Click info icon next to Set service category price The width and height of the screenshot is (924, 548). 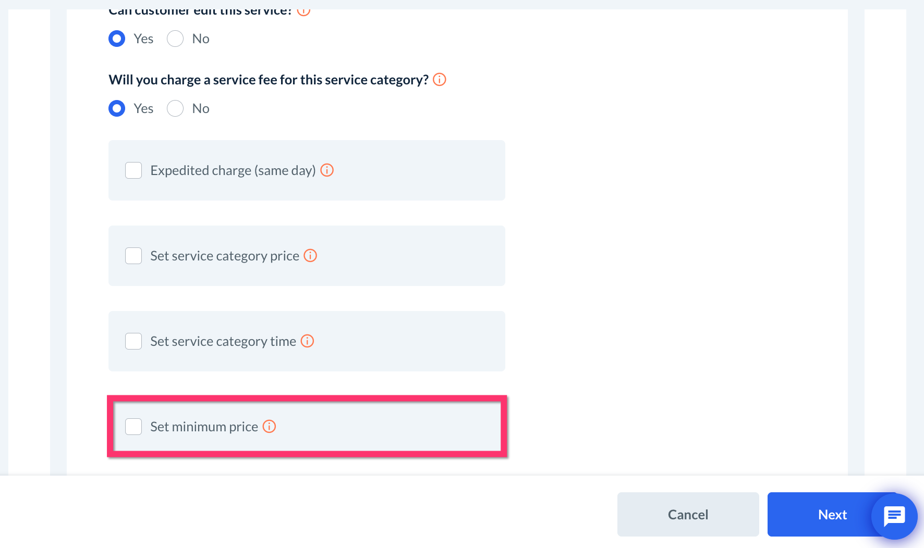(310, 256)
